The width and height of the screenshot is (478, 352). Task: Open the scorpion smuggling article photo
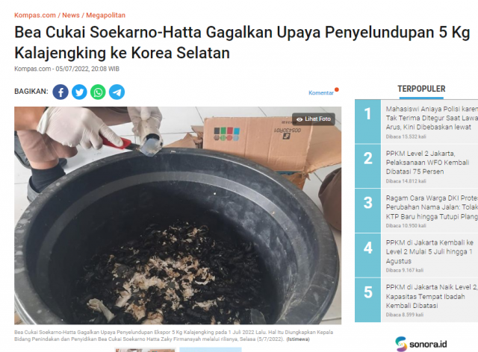coord(178,216)
